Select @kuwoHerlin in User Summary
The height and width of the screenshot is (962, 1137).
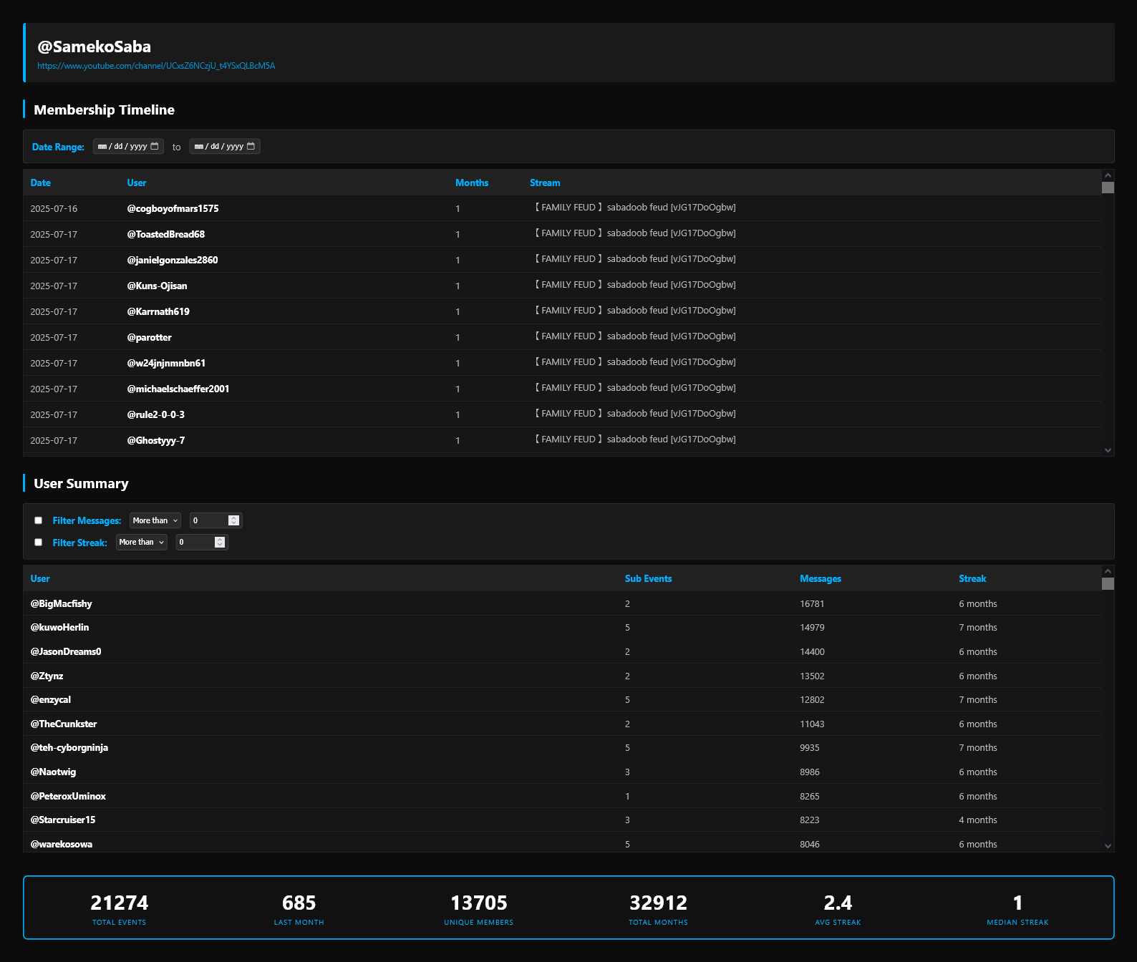59,627
